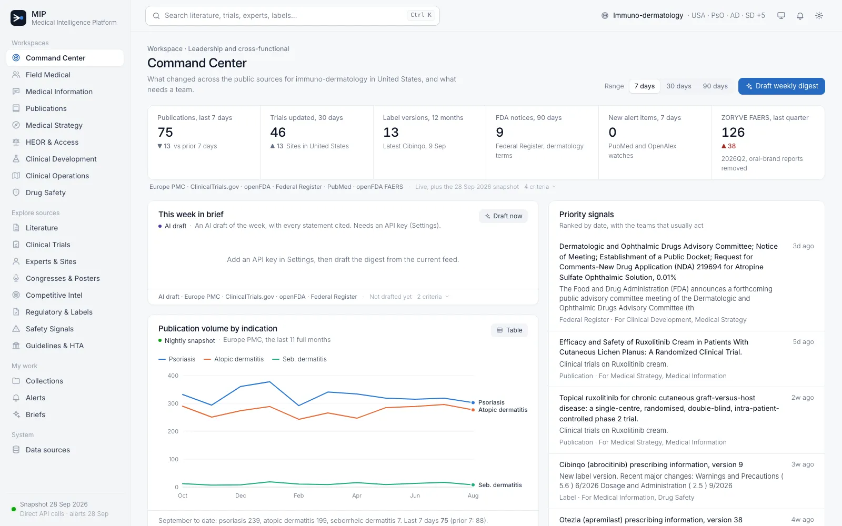Select the Medical Strategy compass icon

point(16,125)
